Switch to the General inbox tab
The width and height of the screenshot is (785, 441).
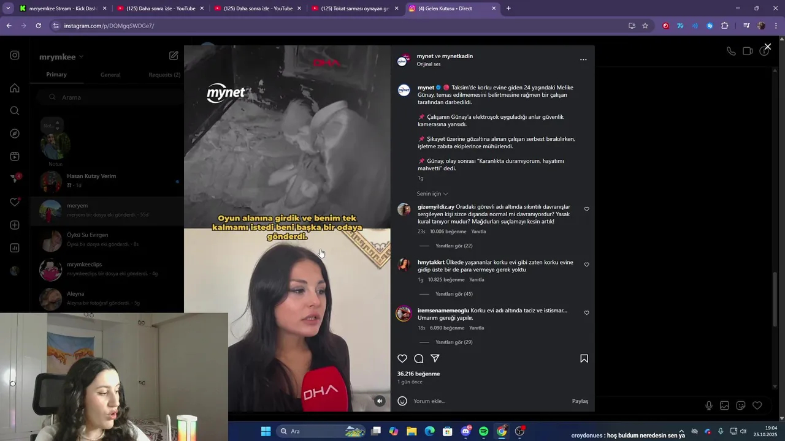(x=110, y=75)
